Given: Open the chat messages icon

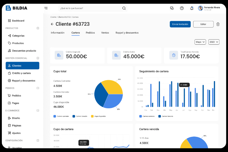Looking at the screenshot, I should pyautogui.click(x=172, y=8).
